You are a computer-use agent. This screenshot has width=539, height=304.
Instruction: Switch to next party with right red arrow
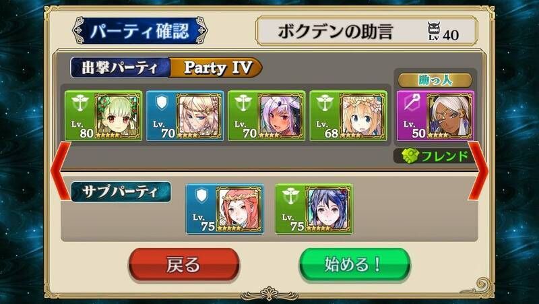click(478, 171)
